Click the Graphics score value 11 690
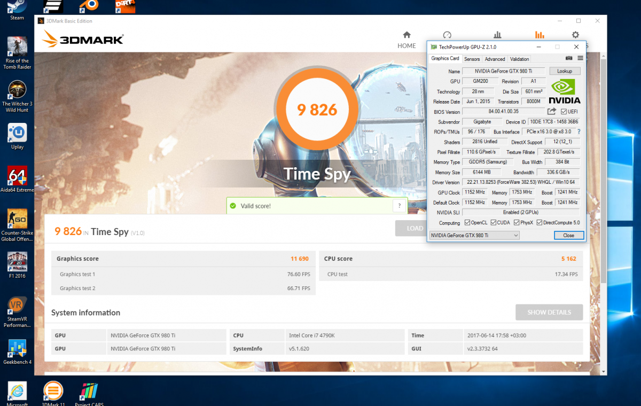This screenshot has height=406, width=641. [x=300, y=259]
